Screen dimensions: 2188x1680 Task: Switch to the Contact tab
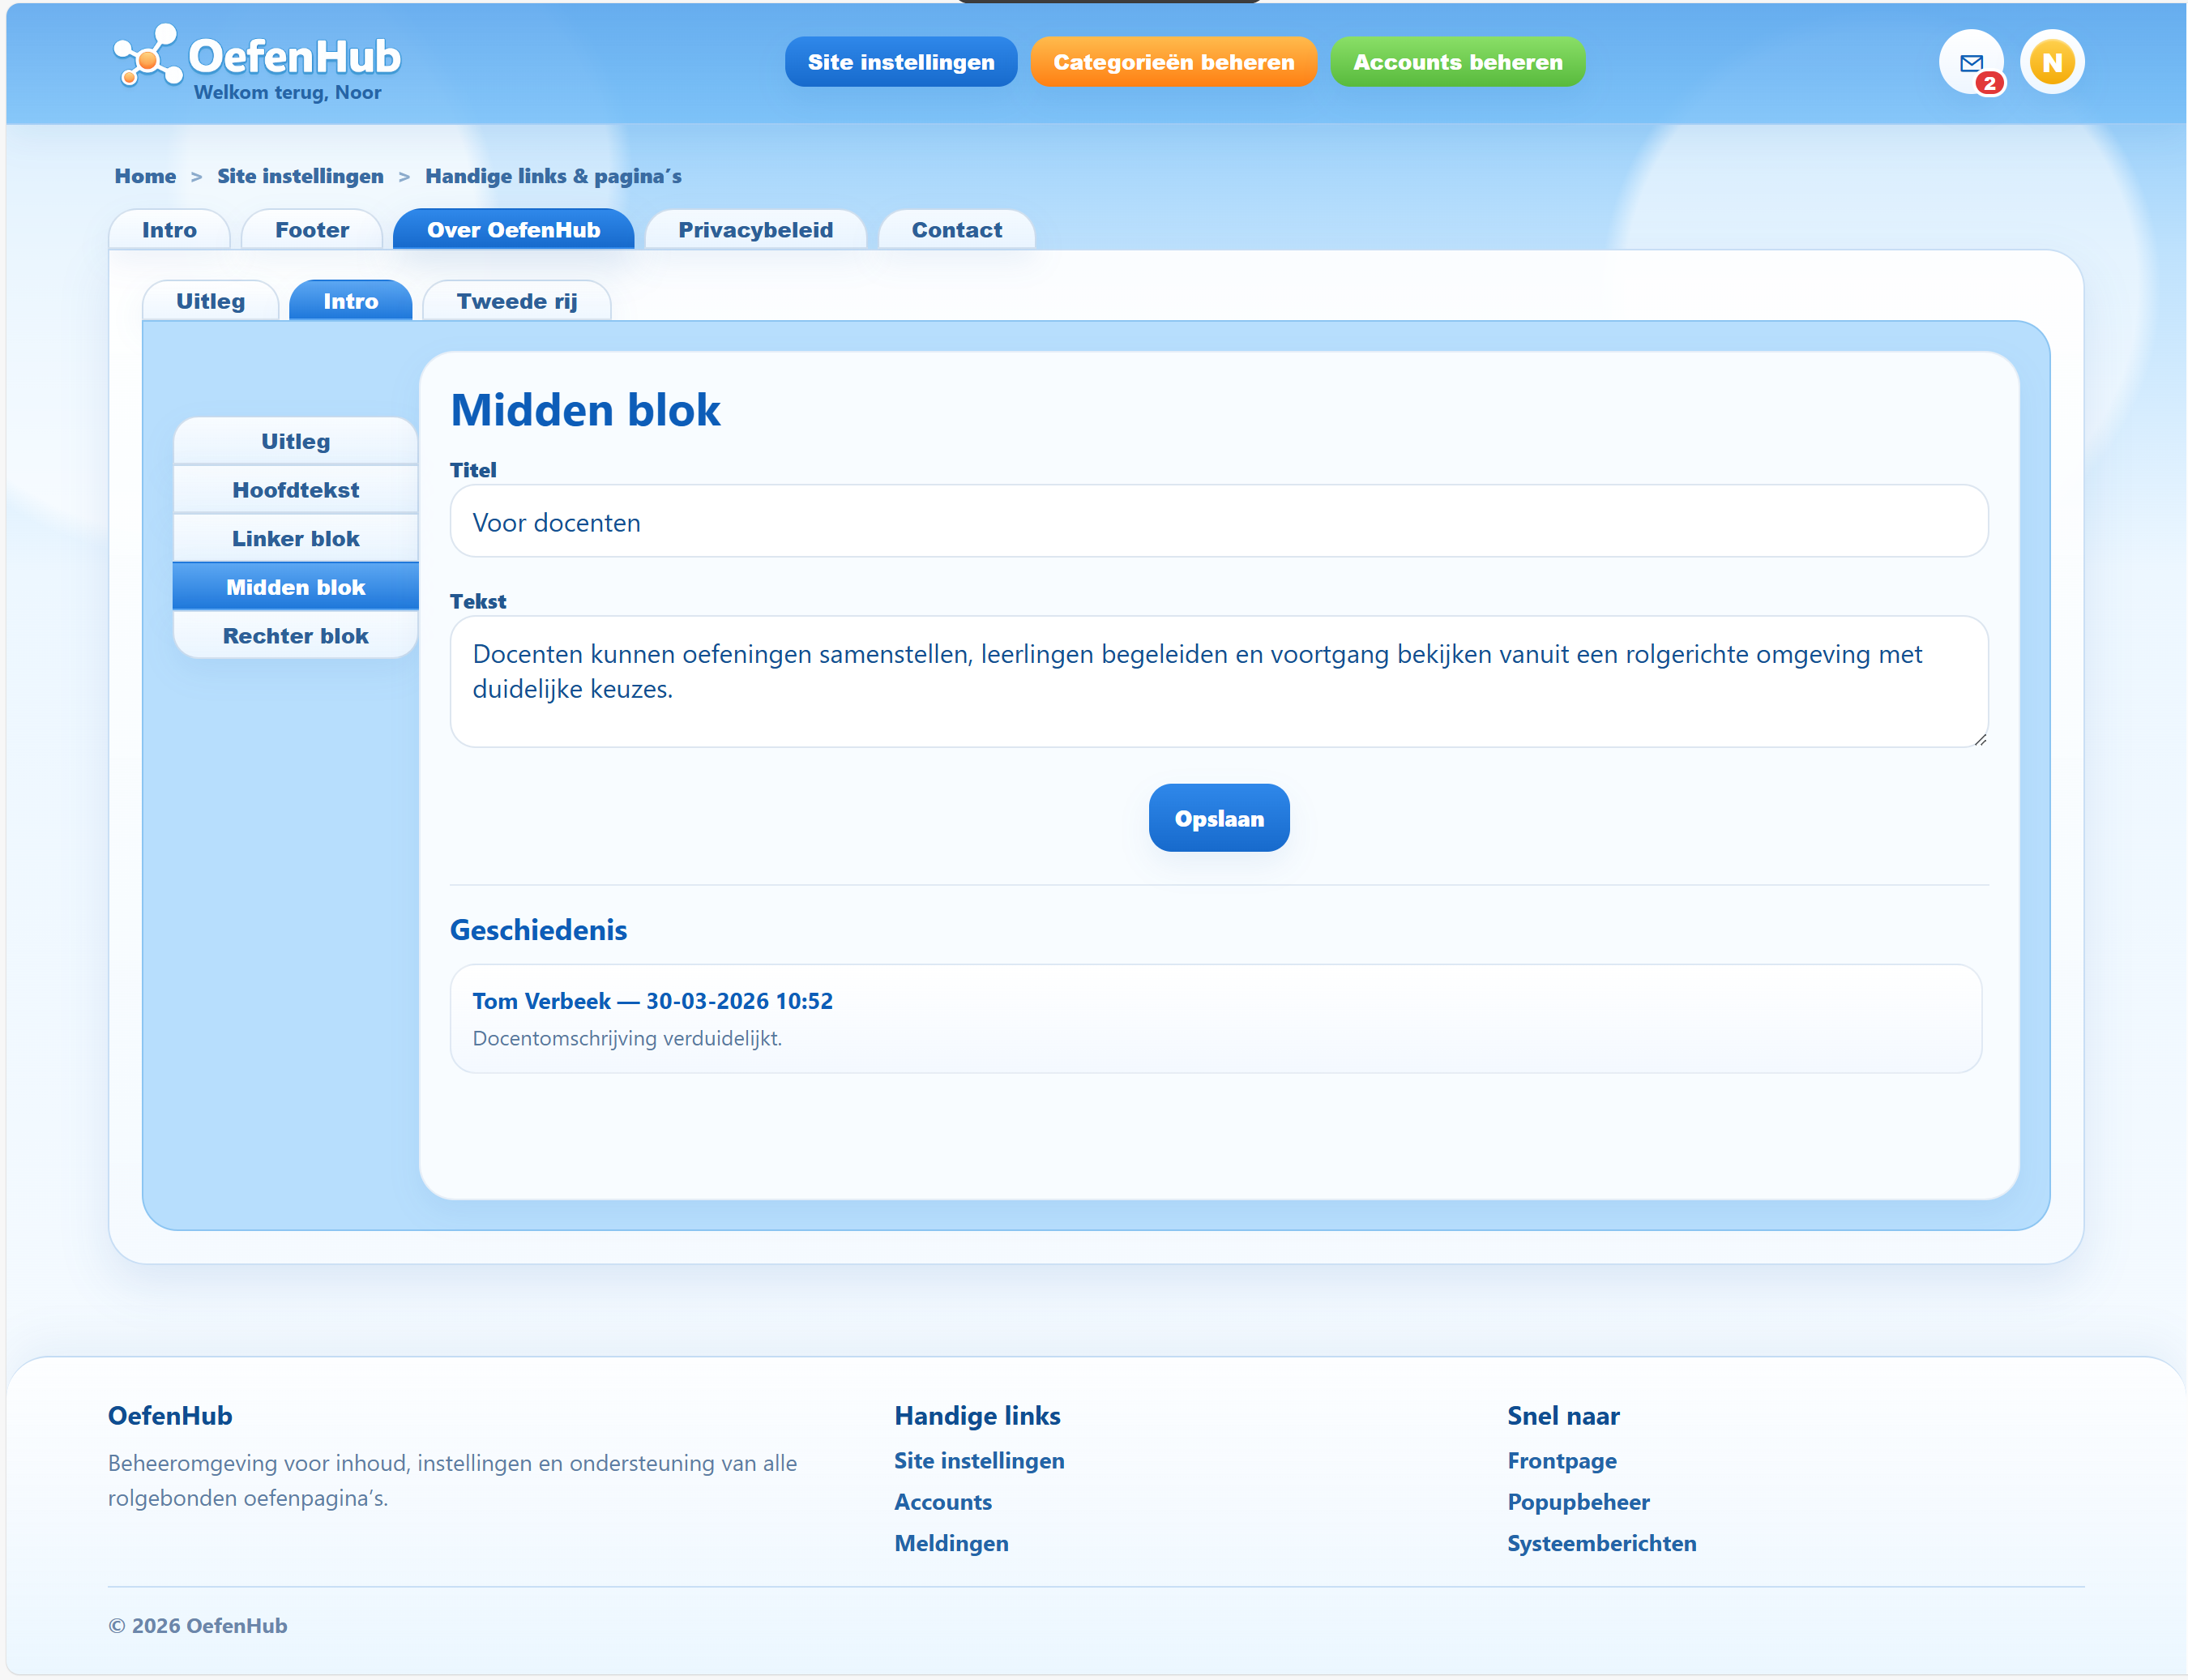pyautogui.click(x=956, y=230)
